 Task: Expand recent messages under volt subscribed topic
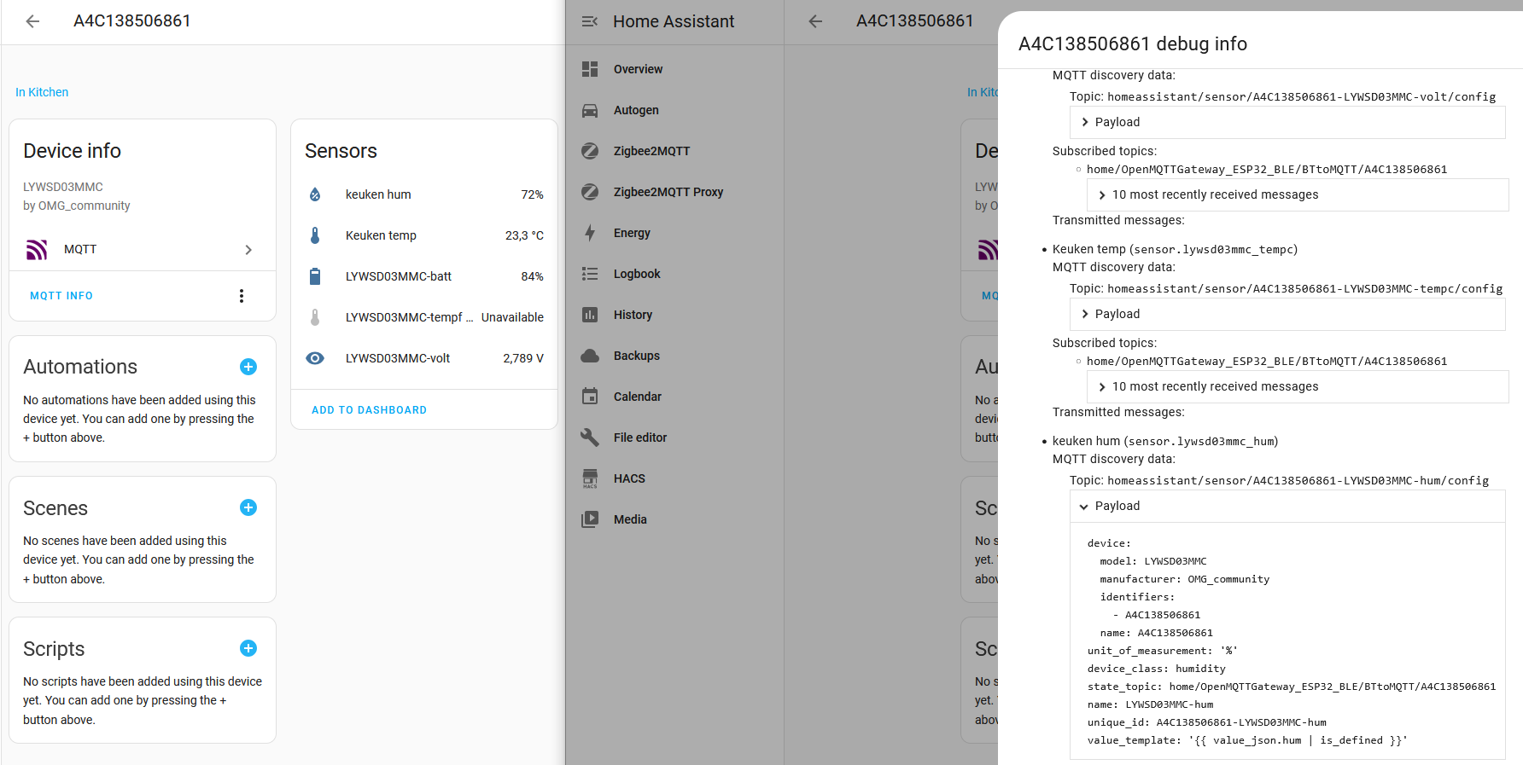pos(1298,194)
